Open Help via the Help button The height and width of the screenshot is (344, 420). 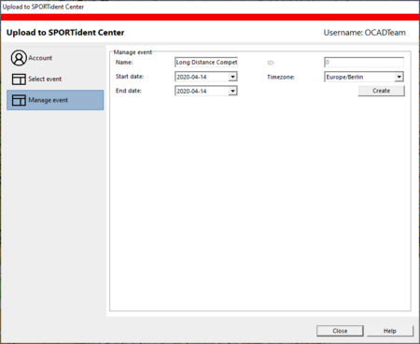pos(390,331)
